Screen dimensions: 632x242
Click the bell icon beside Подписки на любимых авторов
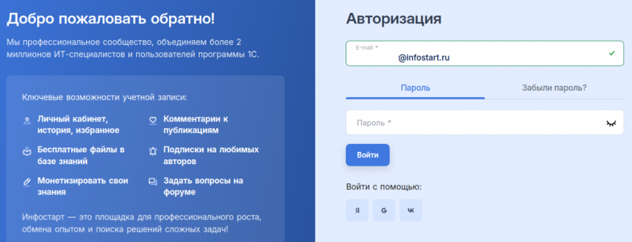[153, 151]
